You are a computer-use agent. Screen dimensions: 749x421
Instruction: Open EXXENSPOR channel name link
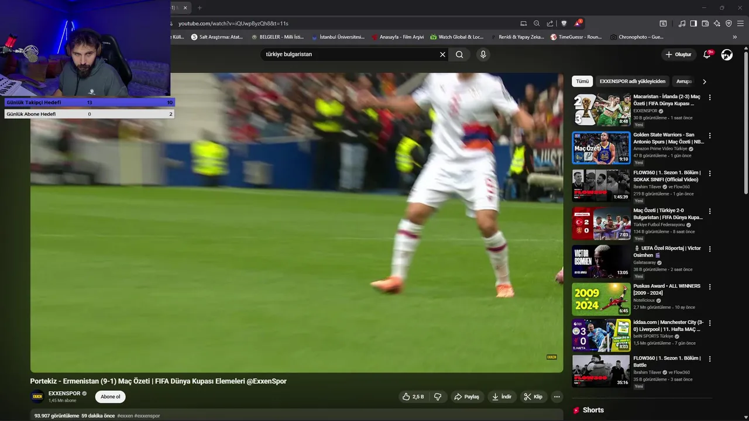click(x=64, y=394)
